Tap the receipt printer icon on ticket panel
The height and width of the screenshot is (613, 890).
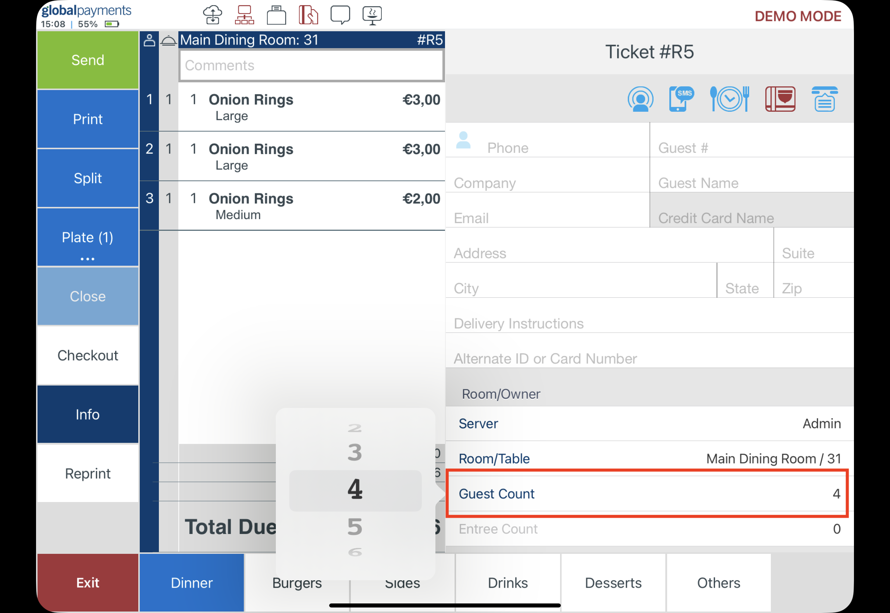(x=824, y=99)
